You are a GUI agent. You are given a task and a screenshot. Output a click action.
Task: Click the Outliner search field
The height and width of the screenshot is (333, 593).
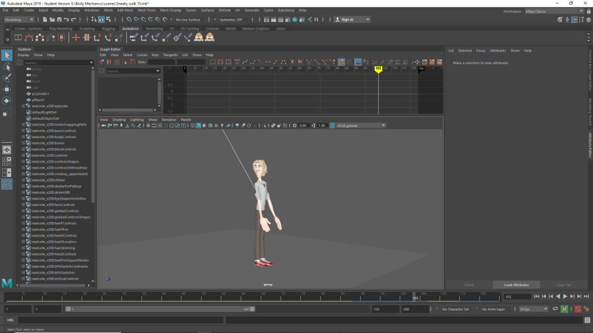tap(56, 62)
